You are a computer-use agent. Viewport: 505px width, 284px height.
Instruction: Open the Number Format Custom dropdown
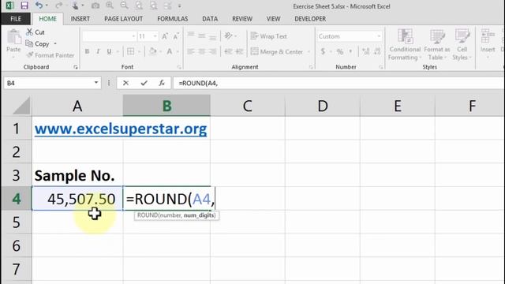(379, 36)
